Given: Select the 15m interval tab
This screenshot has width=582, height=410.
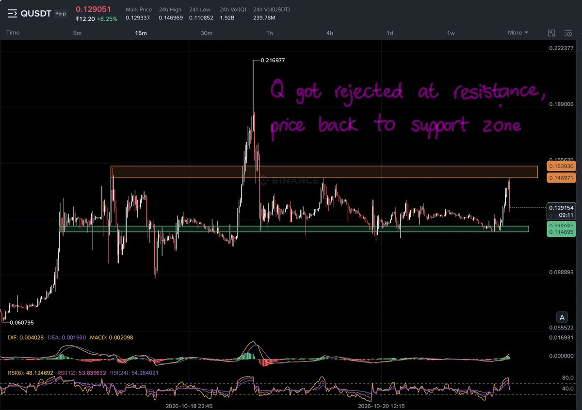Looking at the screenshot, I should [141, 33].
